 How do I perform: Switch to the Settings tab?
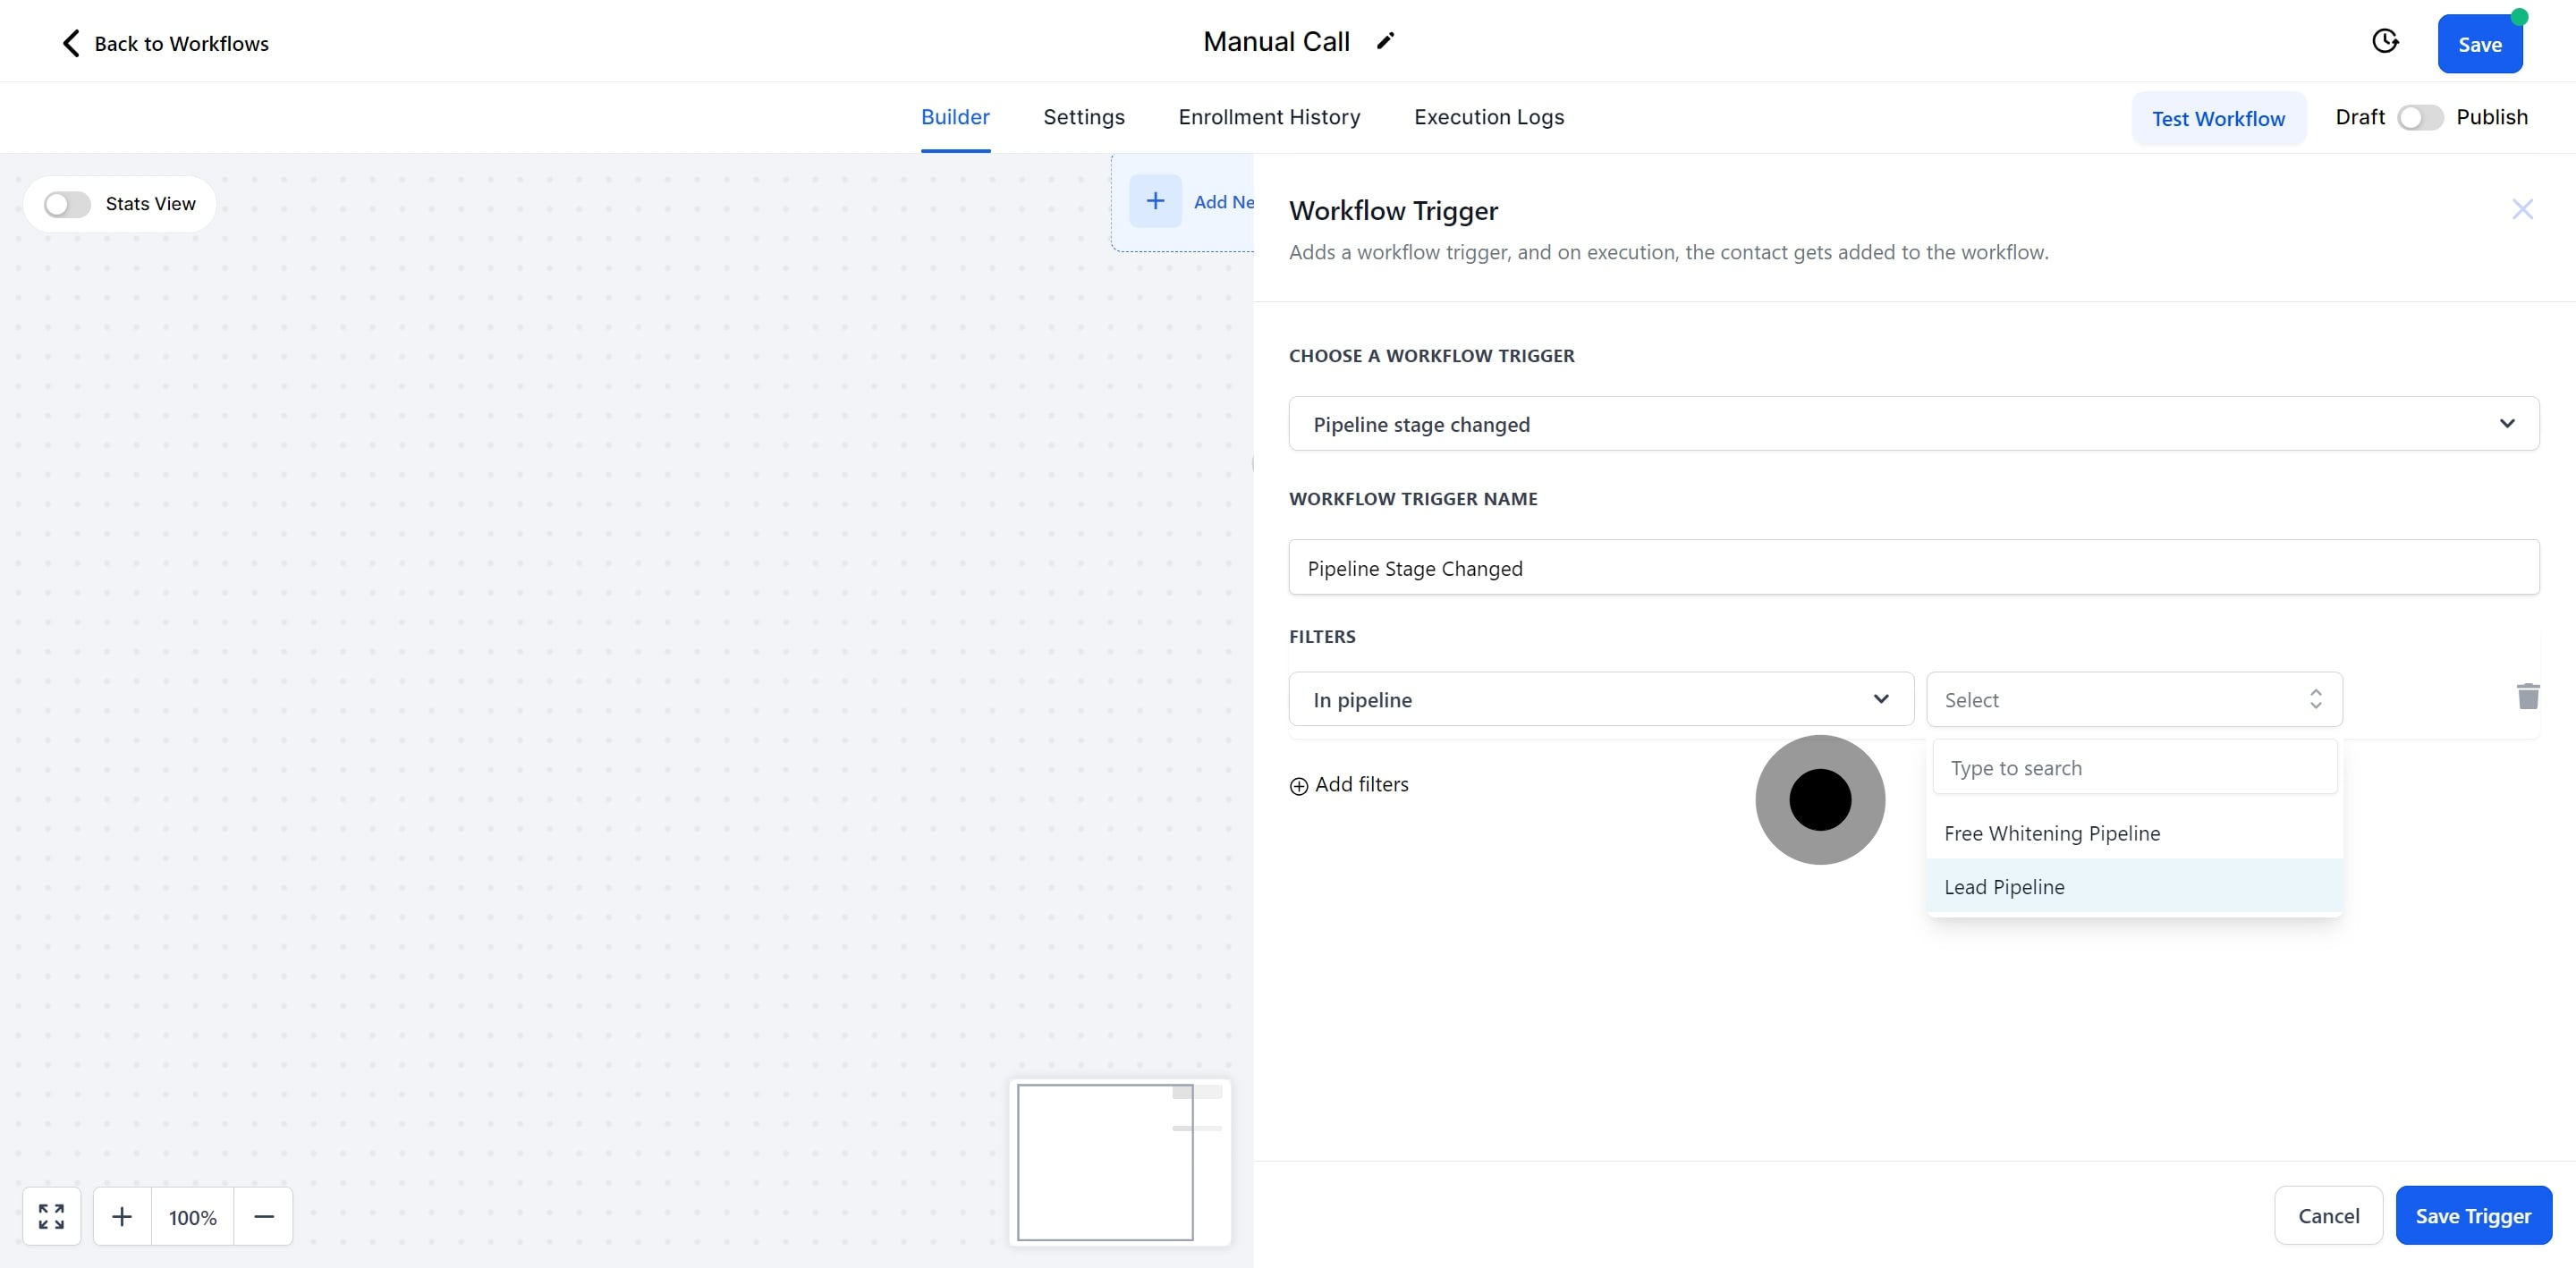(1084, 117)
